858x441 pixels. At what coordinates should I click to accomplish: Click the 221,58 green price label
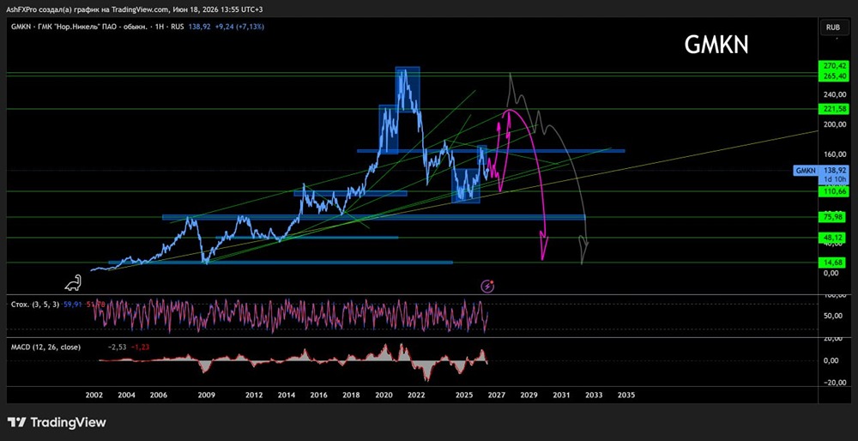[832, 110]
